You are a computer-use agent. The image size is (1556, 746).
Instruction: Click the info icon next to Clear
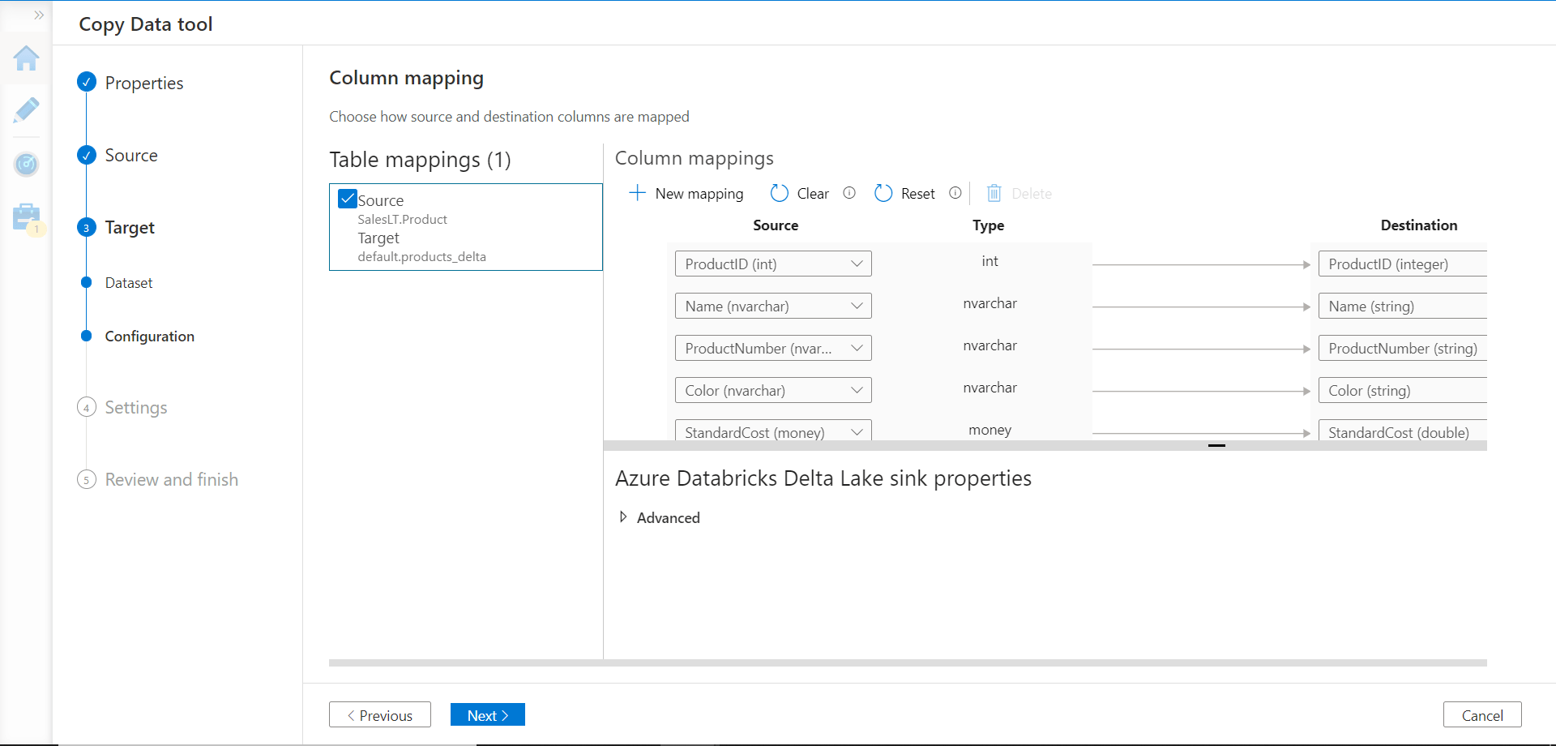click(x=849, y=193)
